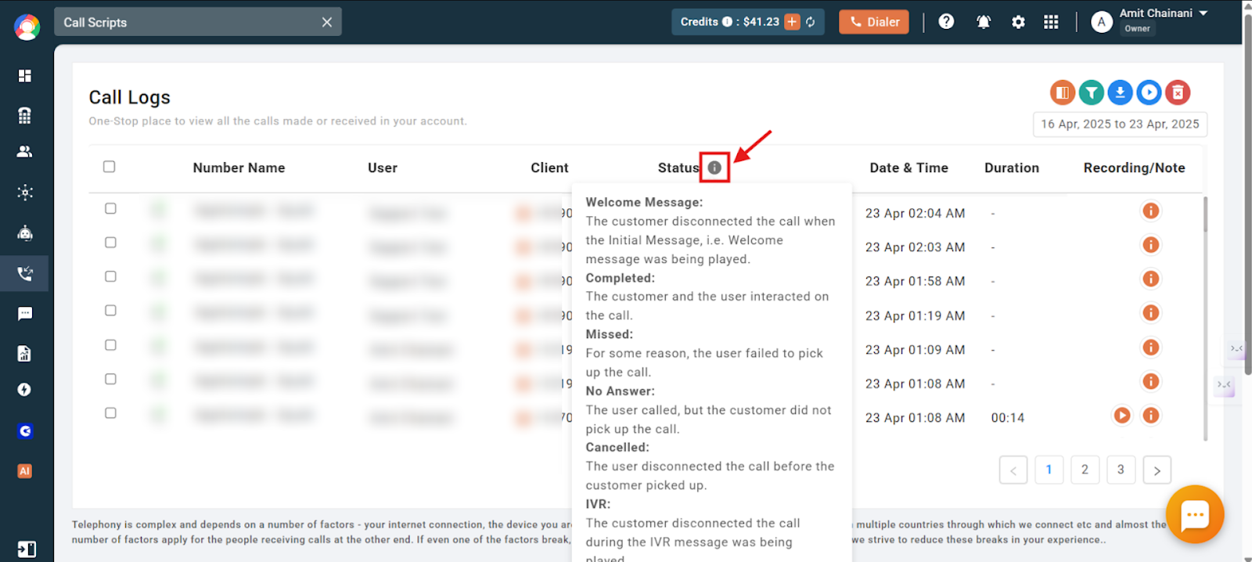Go to page 3 of call logs
This screenshot has height=562, width=1252.
[x=1121, y=470]
